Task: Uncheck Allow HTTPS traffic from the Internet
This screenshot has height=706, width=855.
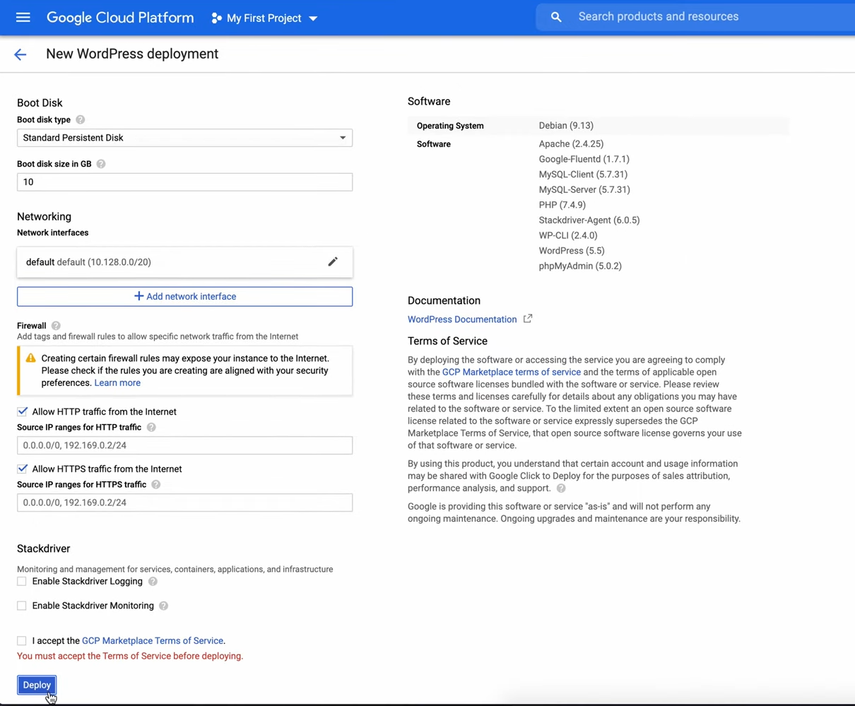Action: click(23, 469)
